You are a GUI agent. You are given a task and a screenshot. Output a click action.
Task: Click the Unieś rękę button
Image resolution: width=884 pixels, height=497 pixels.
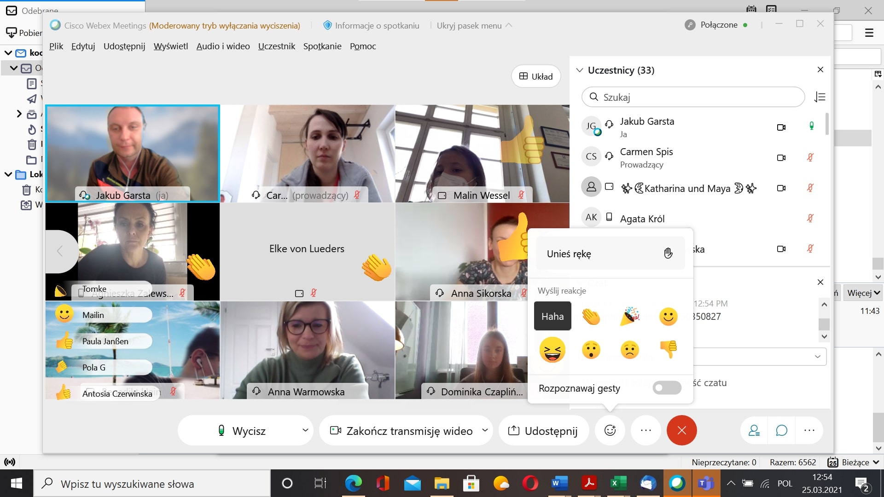[x=610, y=254]
